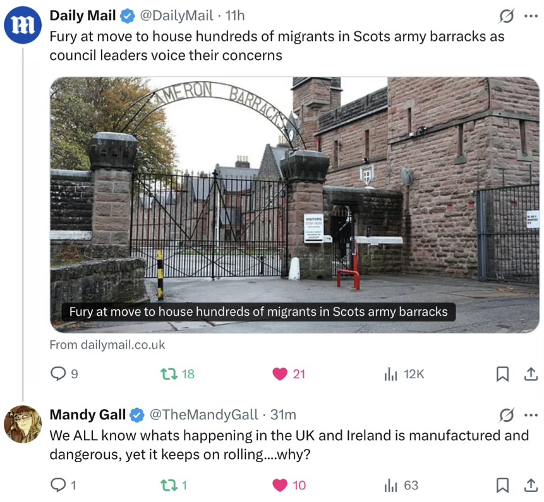Viewport: 544px width, 502px height.
Task: Toggle repost on Daily Mail's post
Action: 169,374
